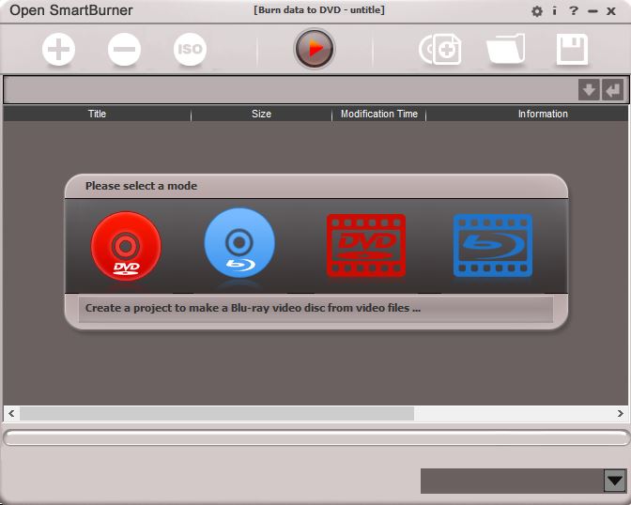Click the 'Create a project to make' description

[x=253, y=308]
